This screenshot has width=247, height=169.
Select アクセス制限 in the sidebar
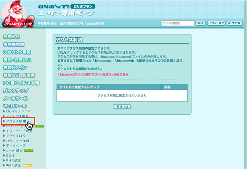point(16,121)
